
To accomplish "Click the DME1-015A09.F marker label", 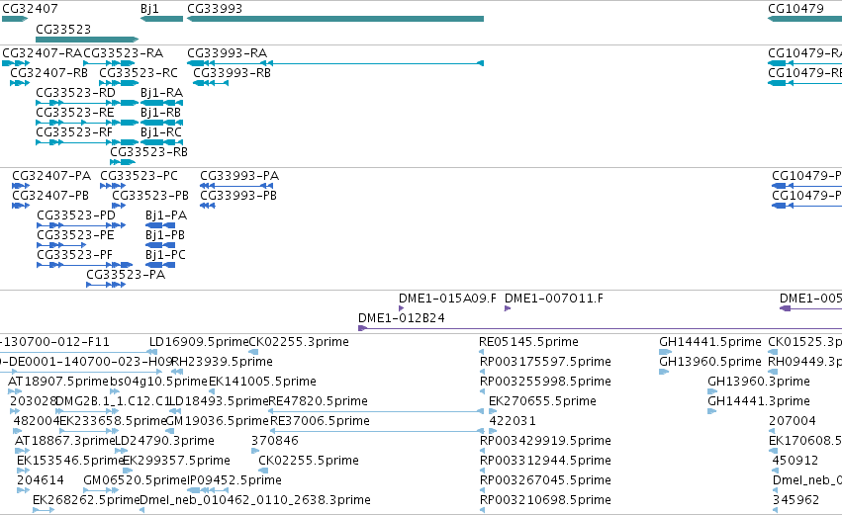I will [x=447, y=299].
